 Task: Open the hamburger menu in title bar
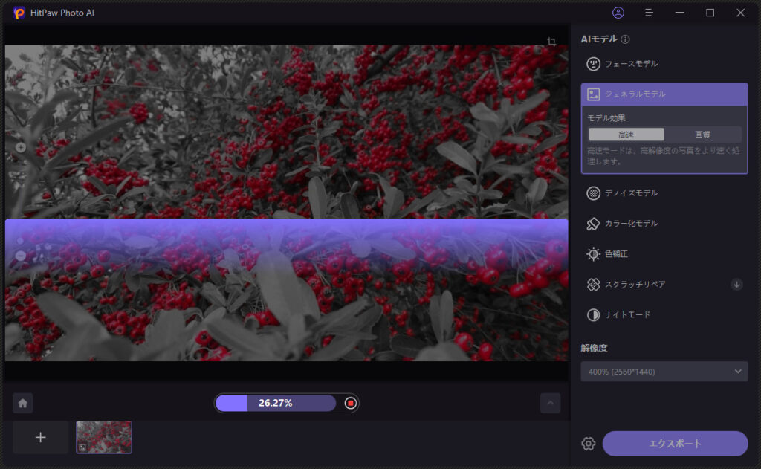(649, 13)
